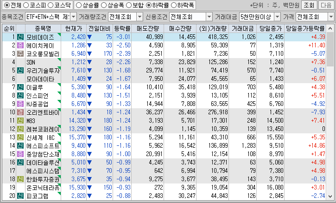Viewport: 336px width, 203px height.
Task: Click the 신 badge icon for M83
Action: (x=20, y=121)
